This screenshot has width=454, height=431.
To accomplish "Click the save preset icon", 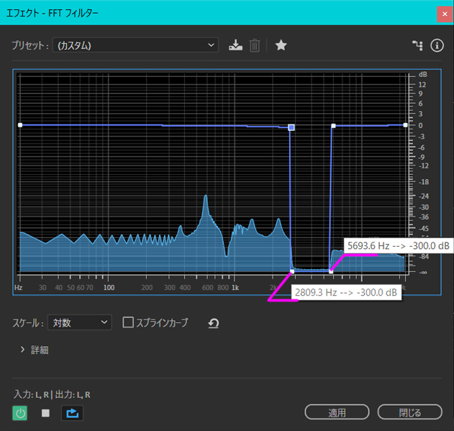I will click(x=235, y=45).
